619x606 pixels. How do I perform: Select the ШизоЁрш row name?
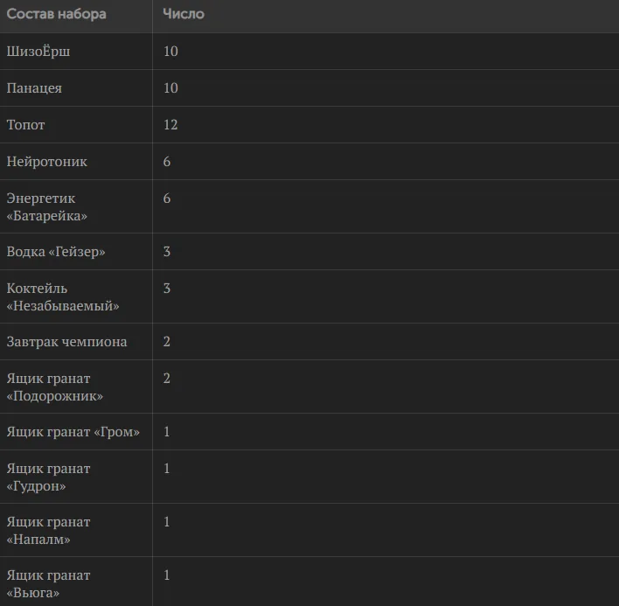(38, 52)
